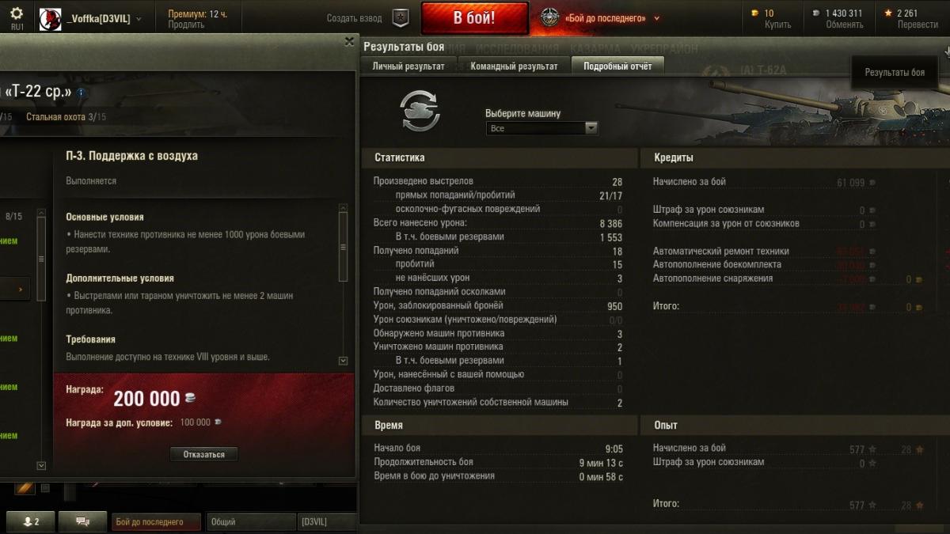Switch to the Командный результат tab
This screenshot has width=950, height=534.
coord(514,66)
